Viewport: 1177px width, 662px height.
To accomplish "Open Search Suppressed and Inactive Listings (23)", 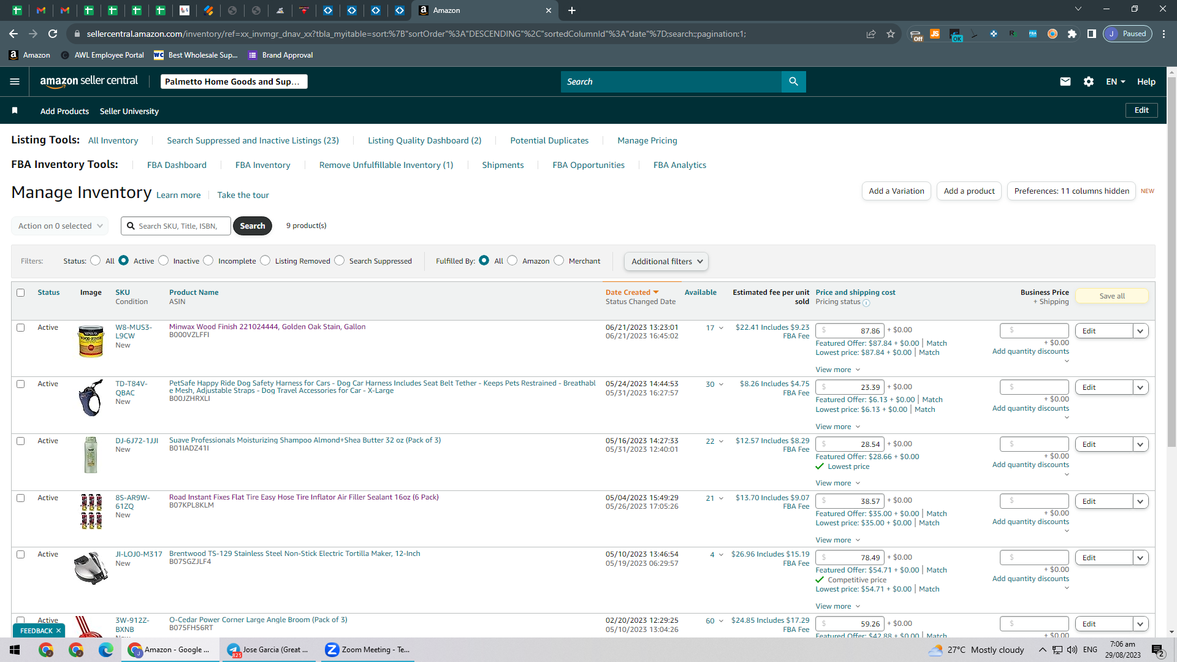I will [253, 140].
